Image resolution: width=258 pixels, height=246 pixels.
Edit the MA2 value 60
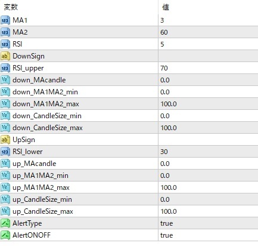click(x=164, y=32)
